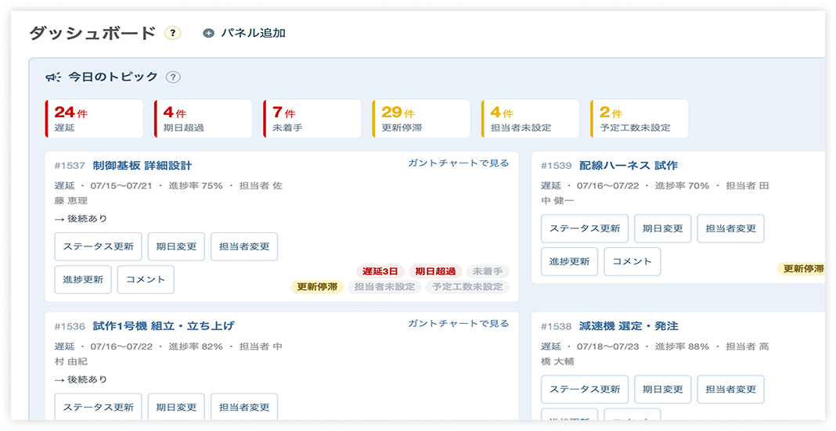
Task: Click ステータス更新 on task #1536
Action: pos(98,407)
